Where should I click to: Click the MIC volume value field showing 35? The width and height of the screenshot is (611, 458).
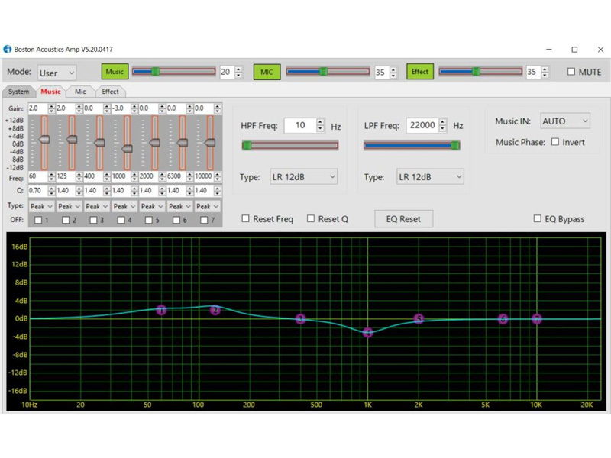pos(381,72)
